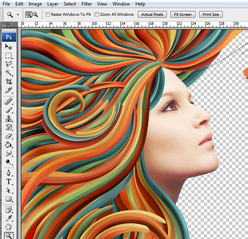Select the History Brush tool
The height and width of the screenshot is (239, 248).
tap(9, 127)
